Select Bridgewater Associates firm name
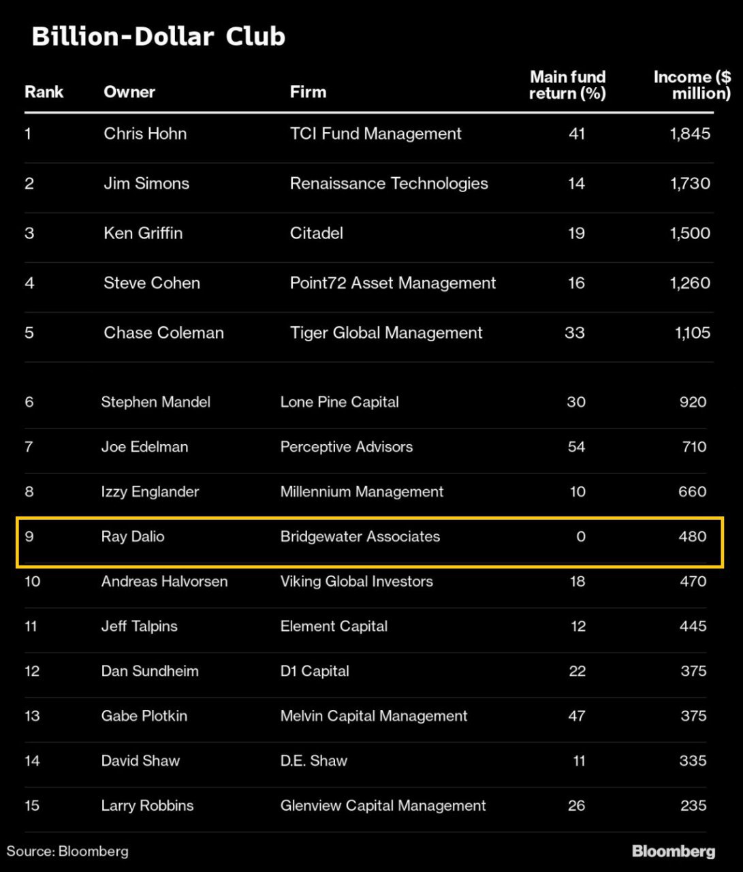This screenshot has width=743, height=872. pyautogui.click(x=360, y=537)
